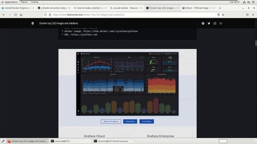Click the page vertical scrollbar thumb

pyautogui.click(x=256, y=43)
